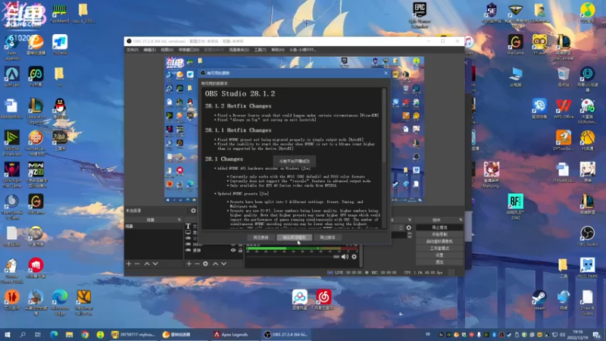This screenshot has width=606, height=341.
Task: Open the File menu in OBS
Action: (132, 50)
